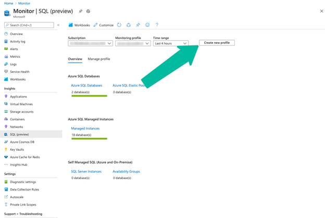Viewport: 325px width, 218px height.
Task: Switch to the Overview tab
Action: point(75,59)
